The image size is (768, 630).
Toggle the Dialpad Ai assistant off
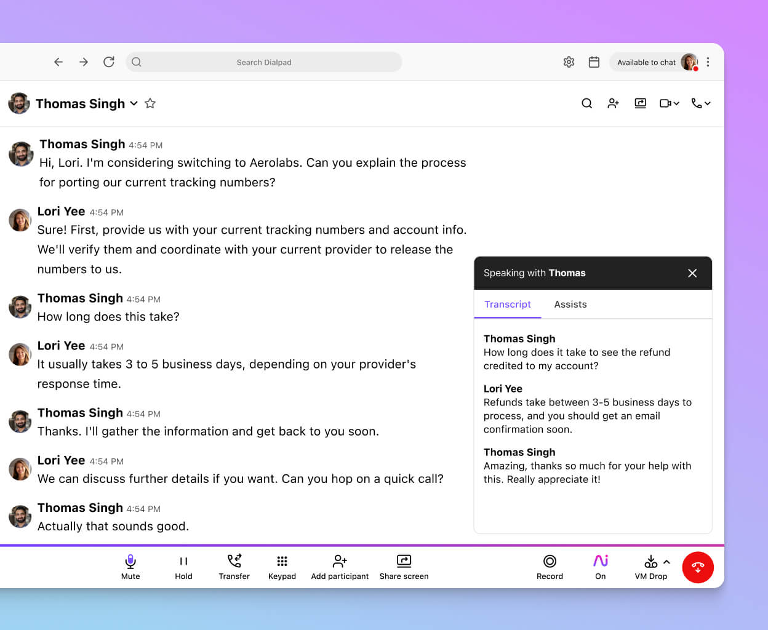pos(600,566)
